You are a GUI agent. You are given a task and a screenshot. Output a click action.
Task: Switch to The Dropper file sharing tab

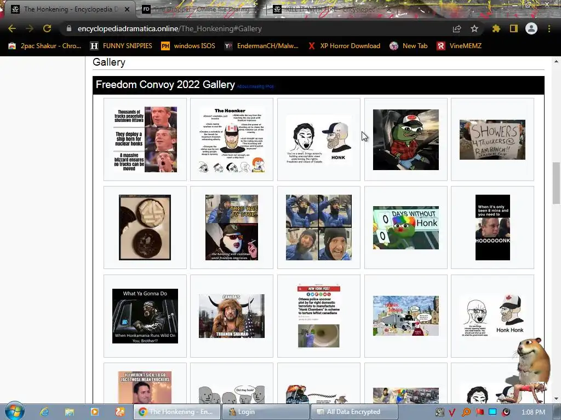pyautogui.click(x=201, y=9)
